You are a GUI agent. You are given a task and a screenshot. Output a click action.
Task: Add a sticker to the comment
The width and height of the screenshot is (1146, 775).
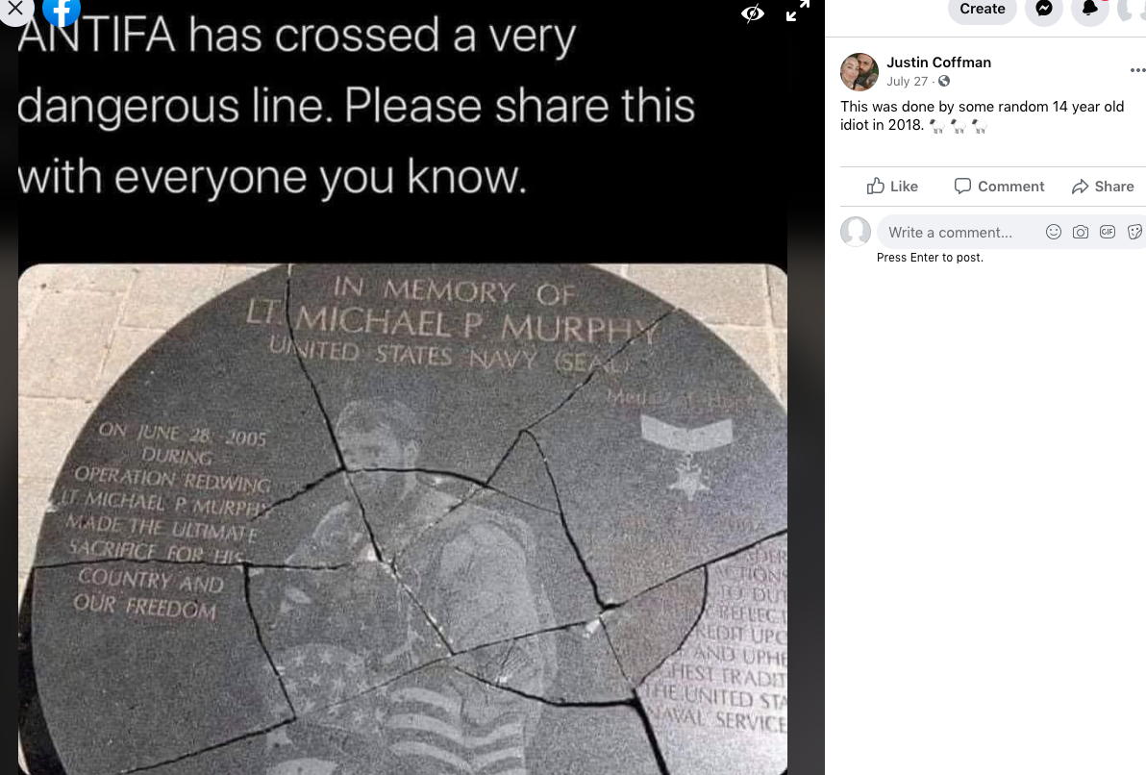coord(1134,232)
